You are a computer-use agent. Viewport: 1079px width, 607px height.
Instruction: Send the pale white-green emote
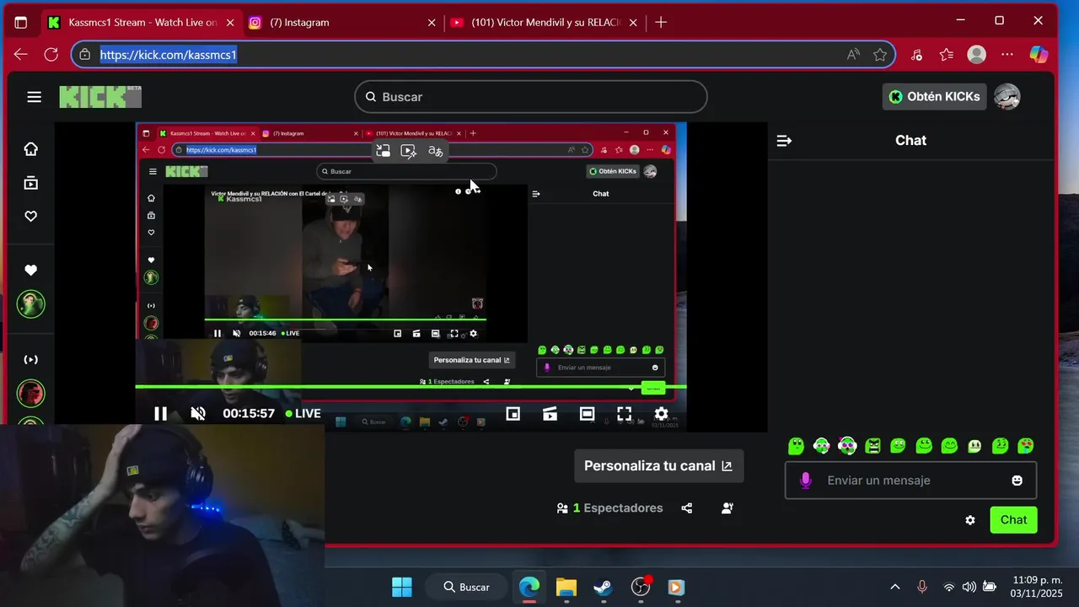point(974,445)
